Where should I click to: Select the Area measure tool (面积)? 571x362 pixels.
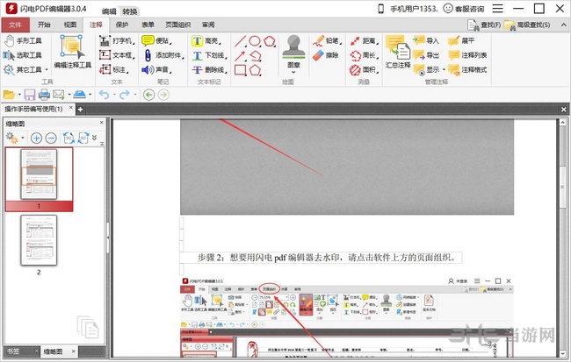click(x=364, y=69)
